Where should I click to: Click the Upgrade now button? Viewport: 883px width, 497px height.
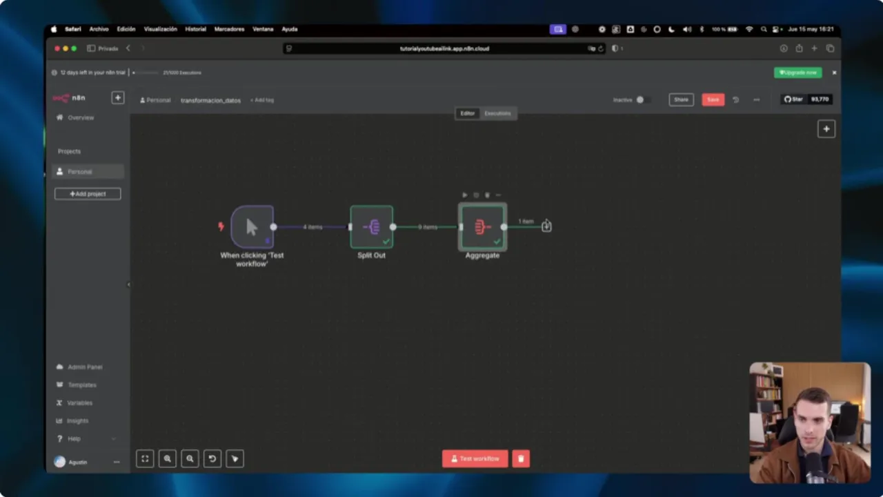797,72
